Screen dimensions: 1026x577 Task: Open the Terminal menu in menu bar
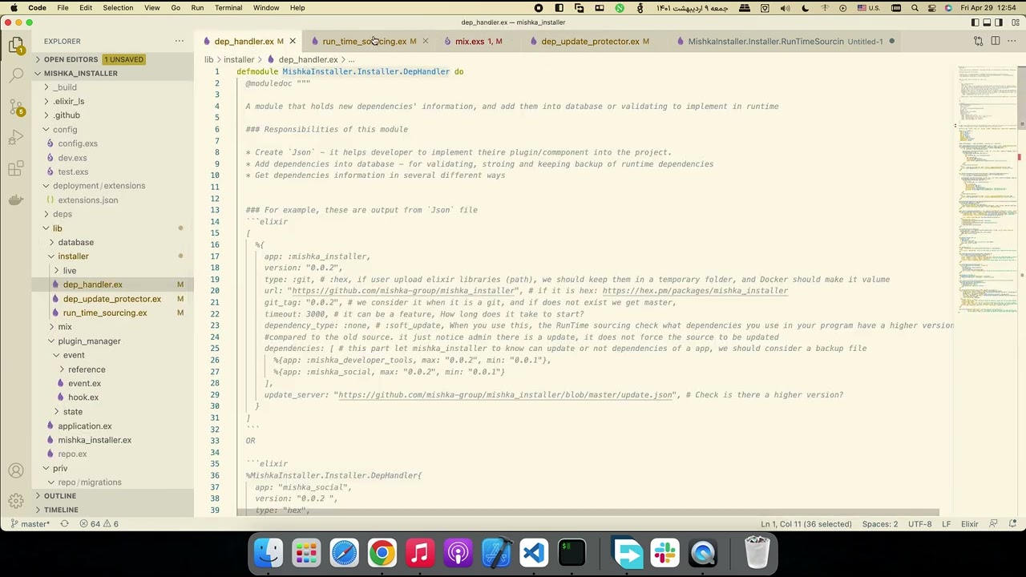coord(228,8)
